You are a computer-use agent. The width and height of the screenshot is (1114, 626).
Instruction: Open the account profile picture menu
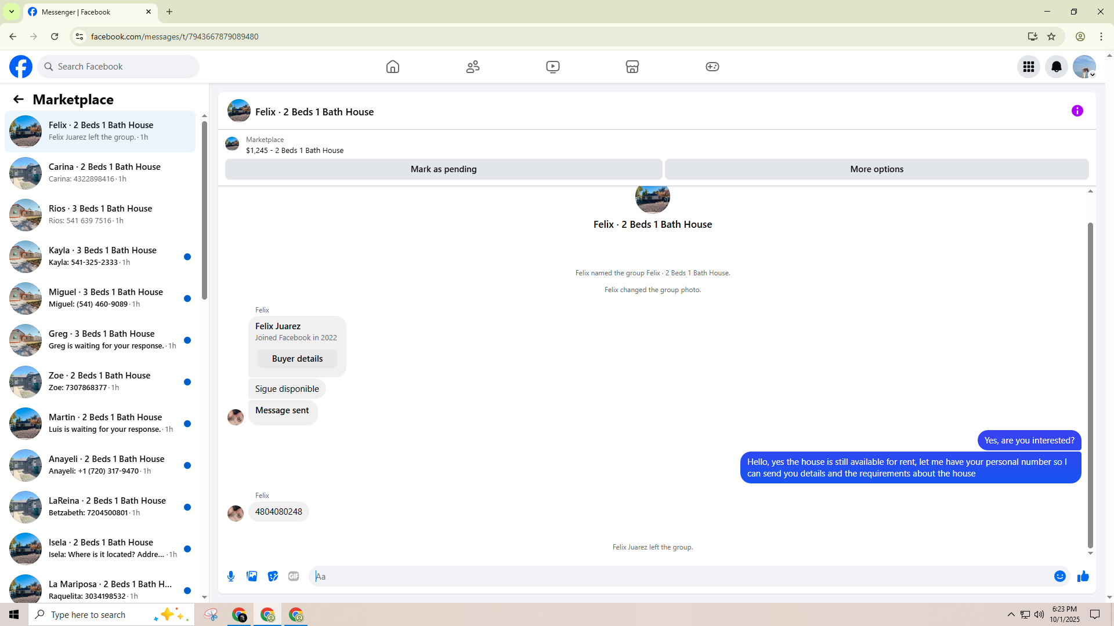pos(1084,67)
